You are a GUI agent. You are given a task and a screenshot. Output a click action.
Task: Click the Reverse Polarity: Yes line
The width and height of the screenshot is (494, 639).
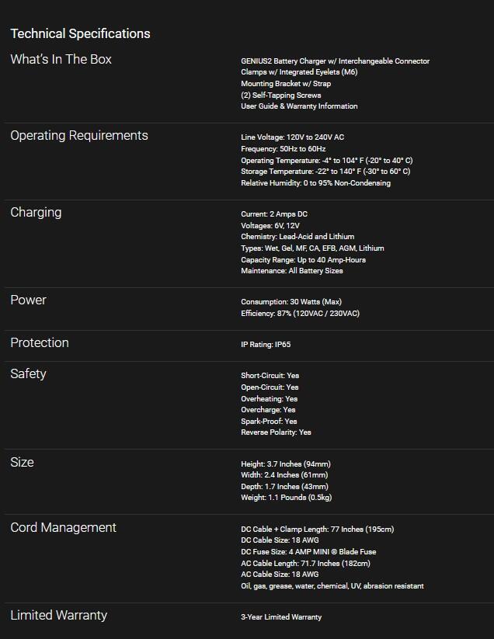[276, 432]
